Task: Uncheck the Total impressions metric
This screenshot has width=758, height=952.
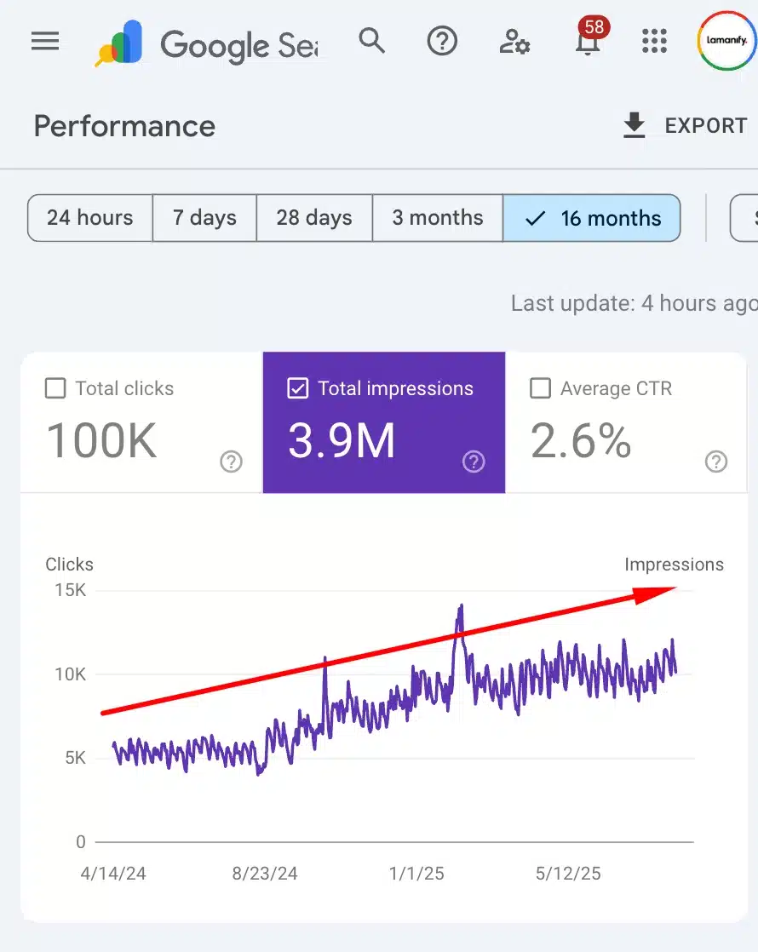Action: (298, 388)
